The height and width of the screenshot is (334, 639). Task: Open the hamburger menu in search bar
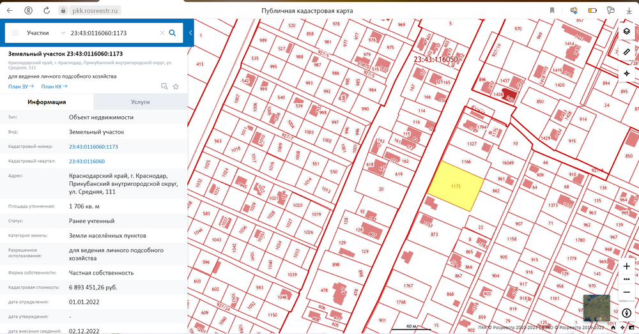click(15, 33)
